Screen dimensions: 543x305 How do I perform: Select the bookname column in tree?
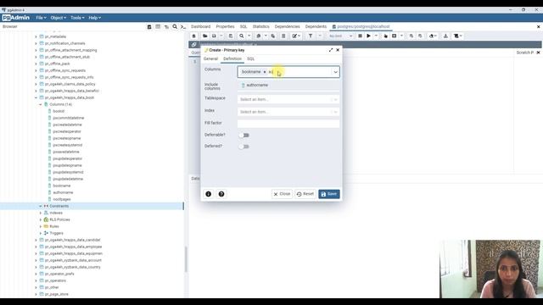pos(62,186)
